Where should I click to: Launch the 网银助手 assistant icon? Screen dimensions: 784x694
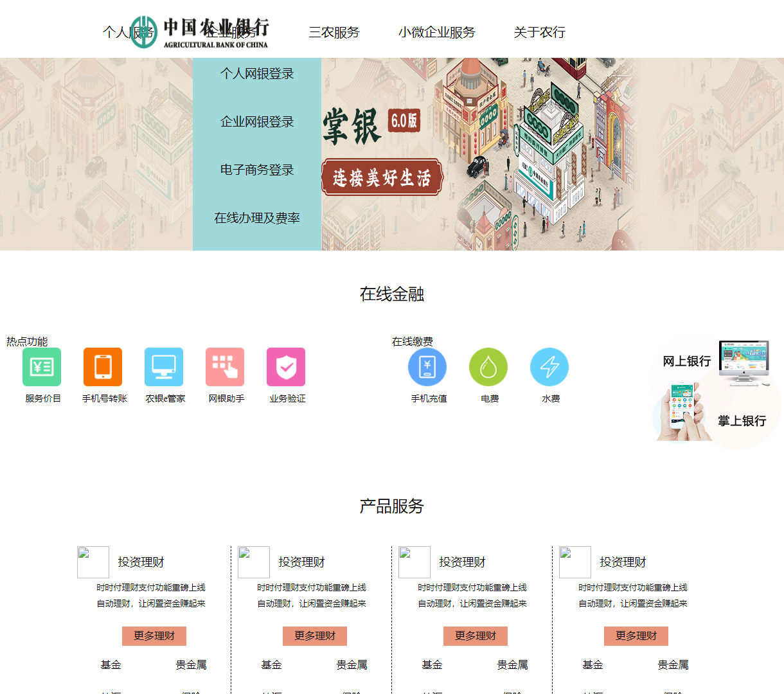tap(225, 367)
